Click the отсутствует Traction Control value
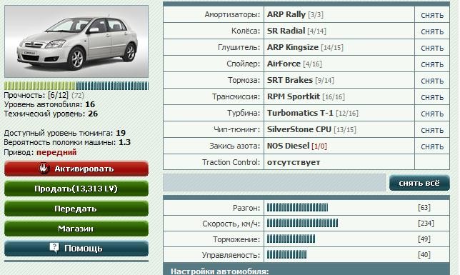This screenshot has width=460, height=275. click(294, 162)
